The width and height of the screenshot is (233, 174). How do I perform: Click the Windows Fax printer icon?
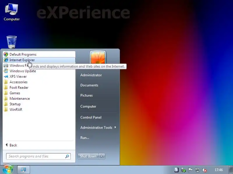pos(6,66)
